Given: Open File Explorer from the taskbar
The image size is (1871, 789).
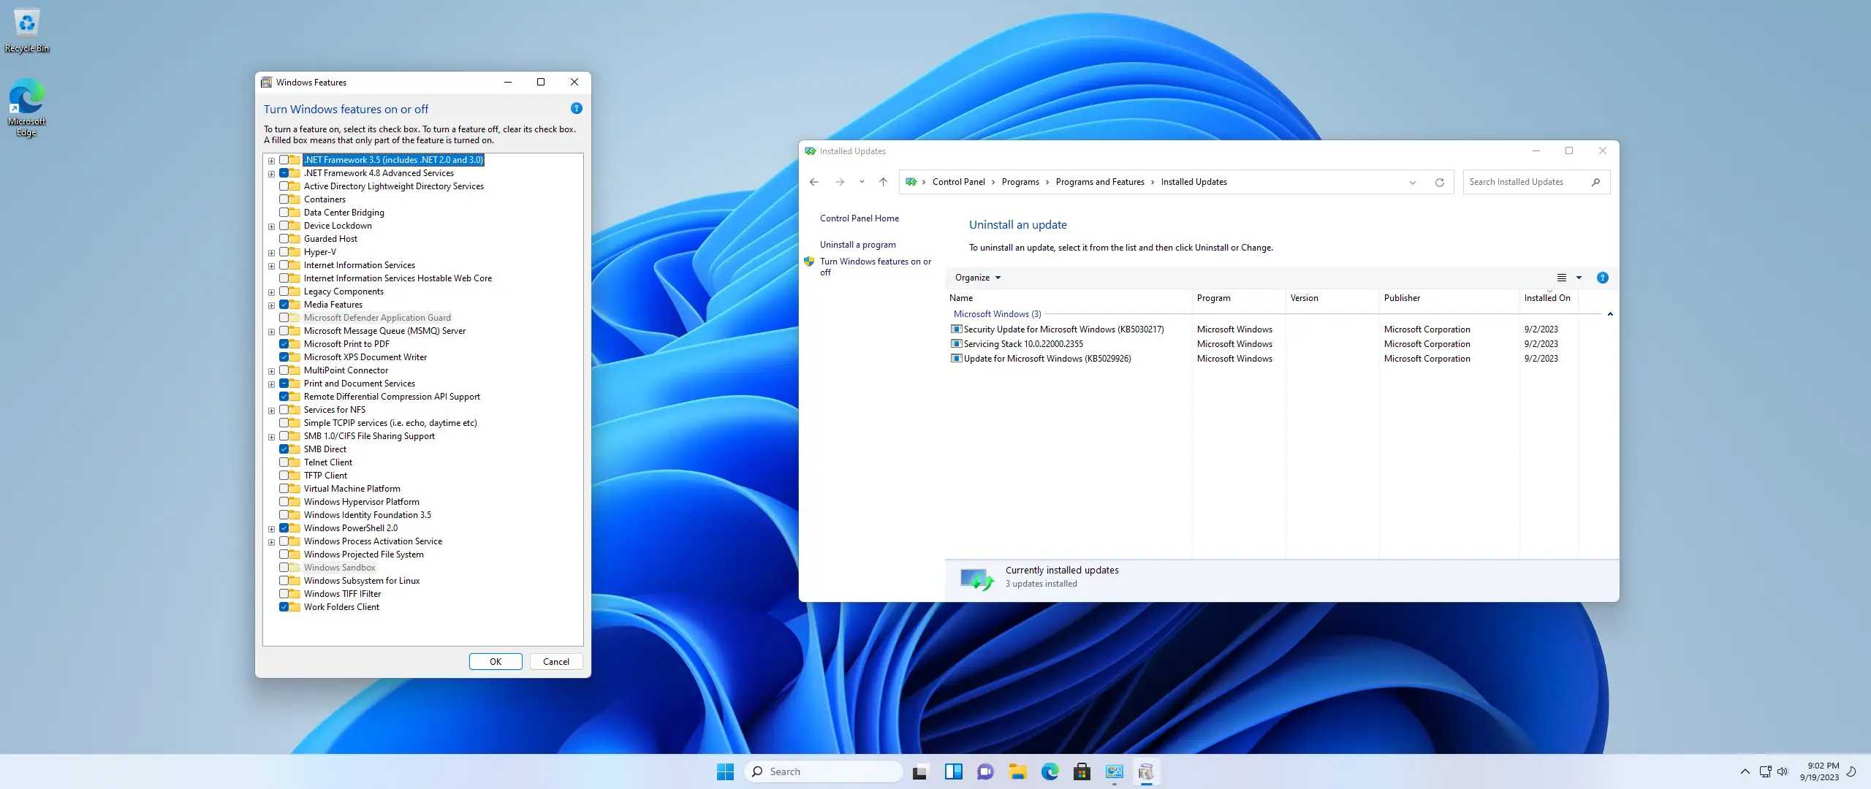Looking at the screenshot, I should [x=1017, y=771].
